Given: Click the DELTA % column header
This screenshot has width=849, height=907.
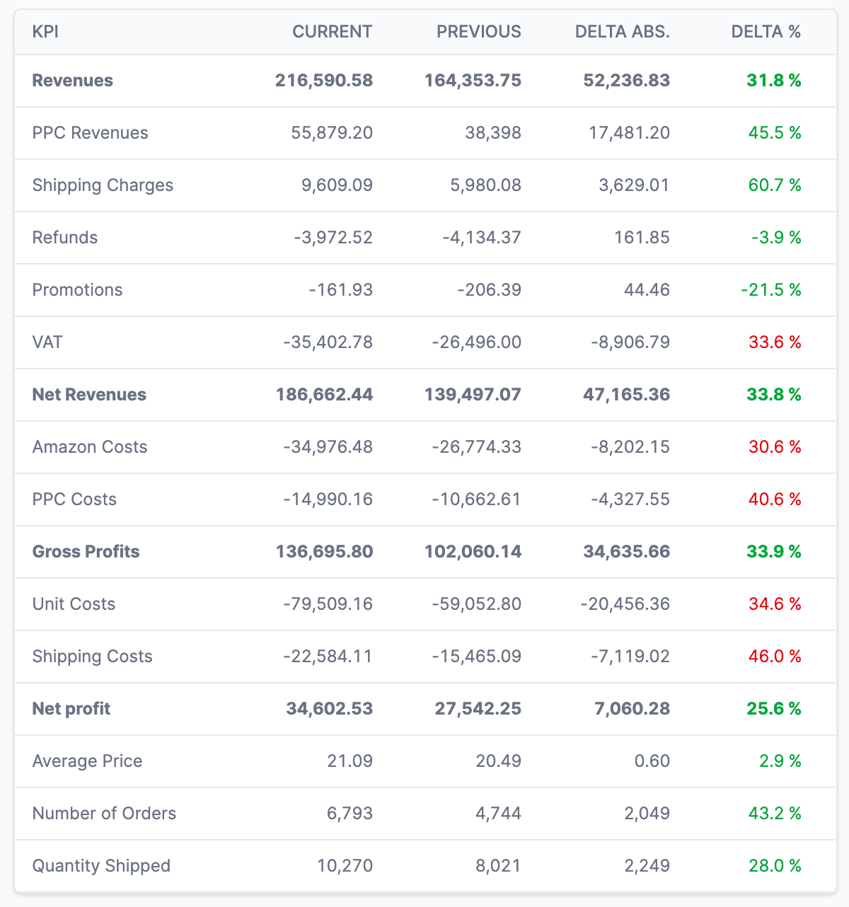Looking at the screenshot, I should tap(766, 32).
